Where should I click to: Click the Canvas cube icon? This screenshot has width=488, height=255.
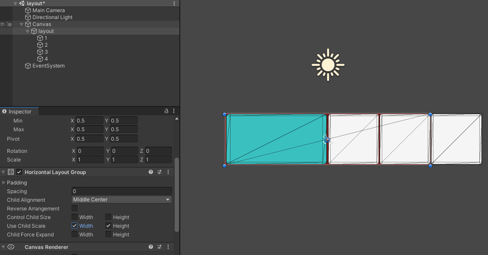click(28, 24)
